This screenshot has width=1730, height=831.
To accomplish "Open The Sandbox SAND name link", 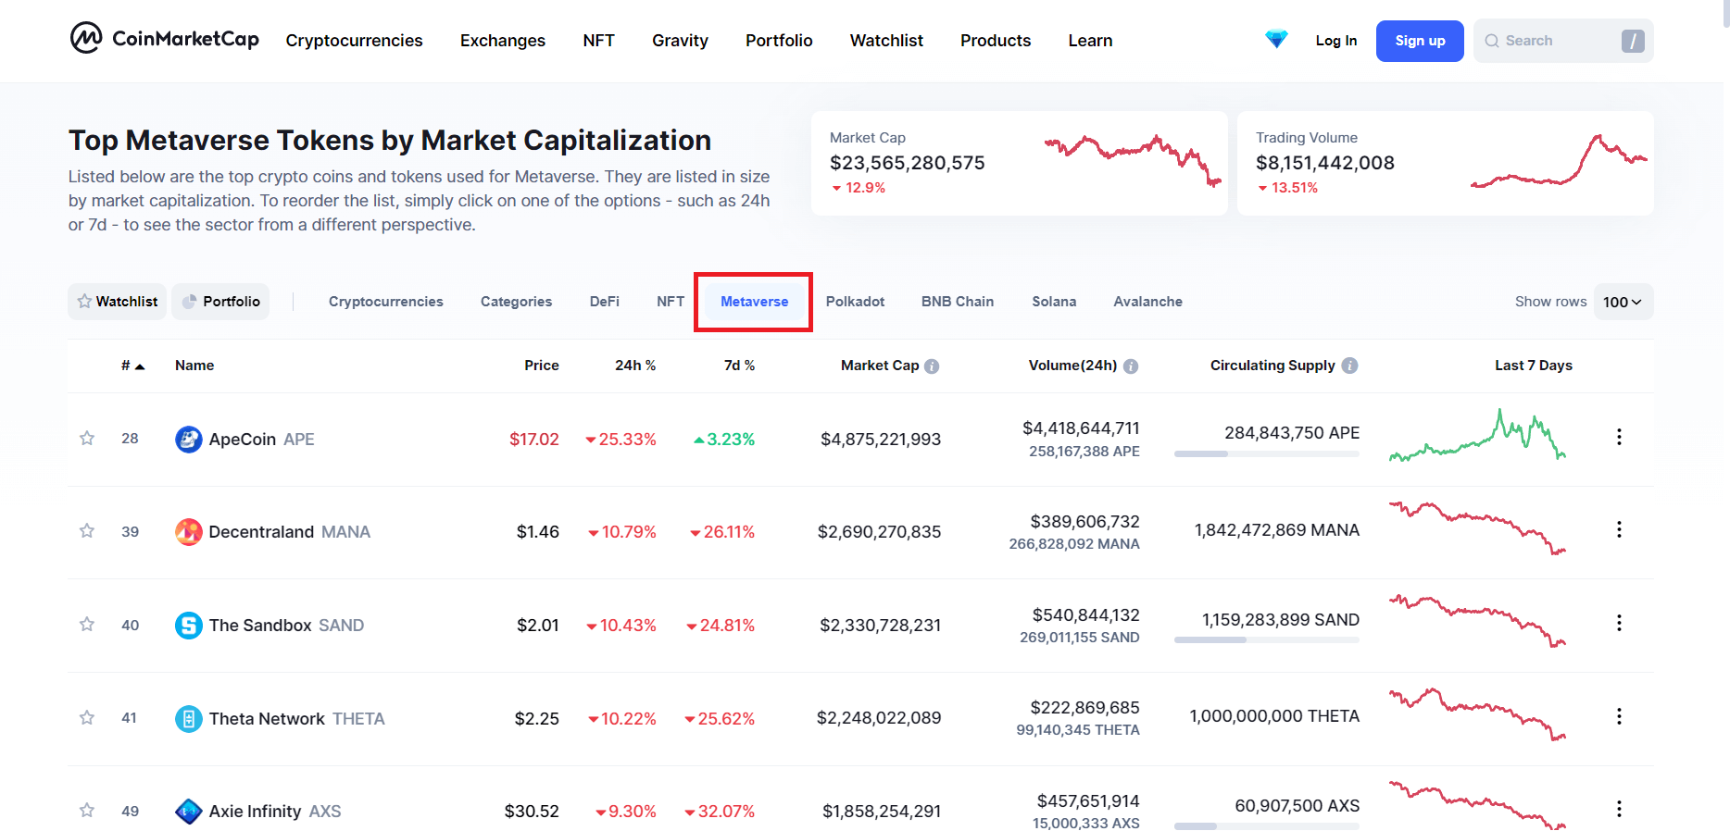I will point(270,626).
